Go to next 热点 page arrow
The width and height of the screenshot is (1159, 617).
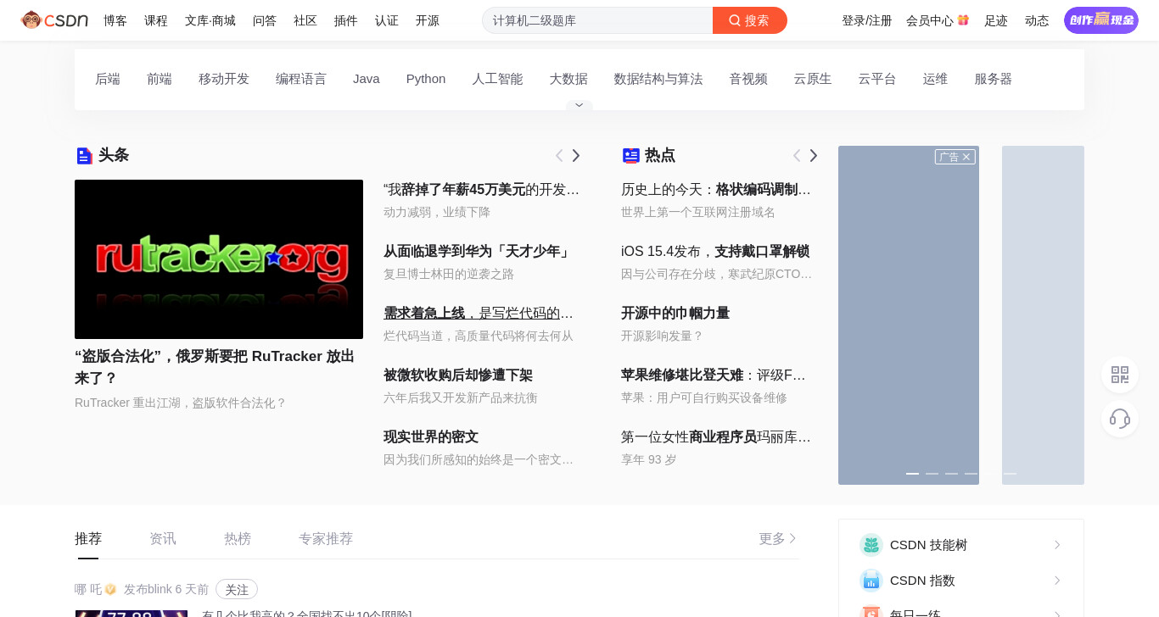tap(814, 156)
